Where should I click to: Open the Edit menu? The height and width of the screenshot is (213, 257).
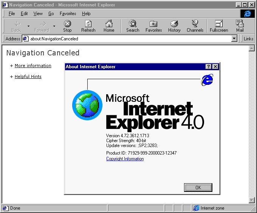(x=24, y=14)
